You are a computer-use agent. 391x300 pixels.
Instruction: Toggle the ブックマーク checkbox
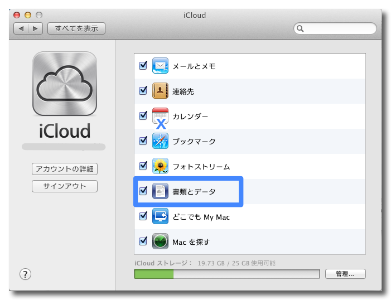[143, 141]
